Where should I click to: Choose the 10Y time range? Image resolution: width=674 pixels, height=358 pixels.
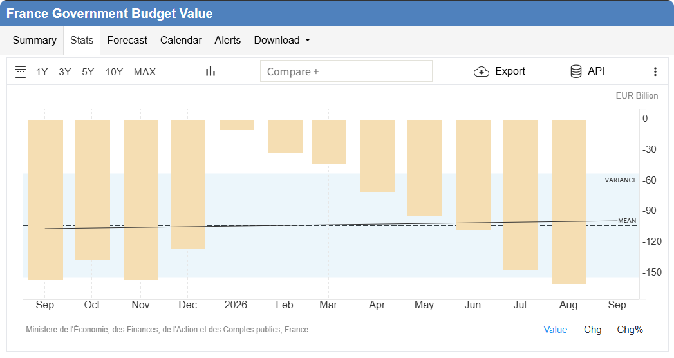[x=114, y=71]
